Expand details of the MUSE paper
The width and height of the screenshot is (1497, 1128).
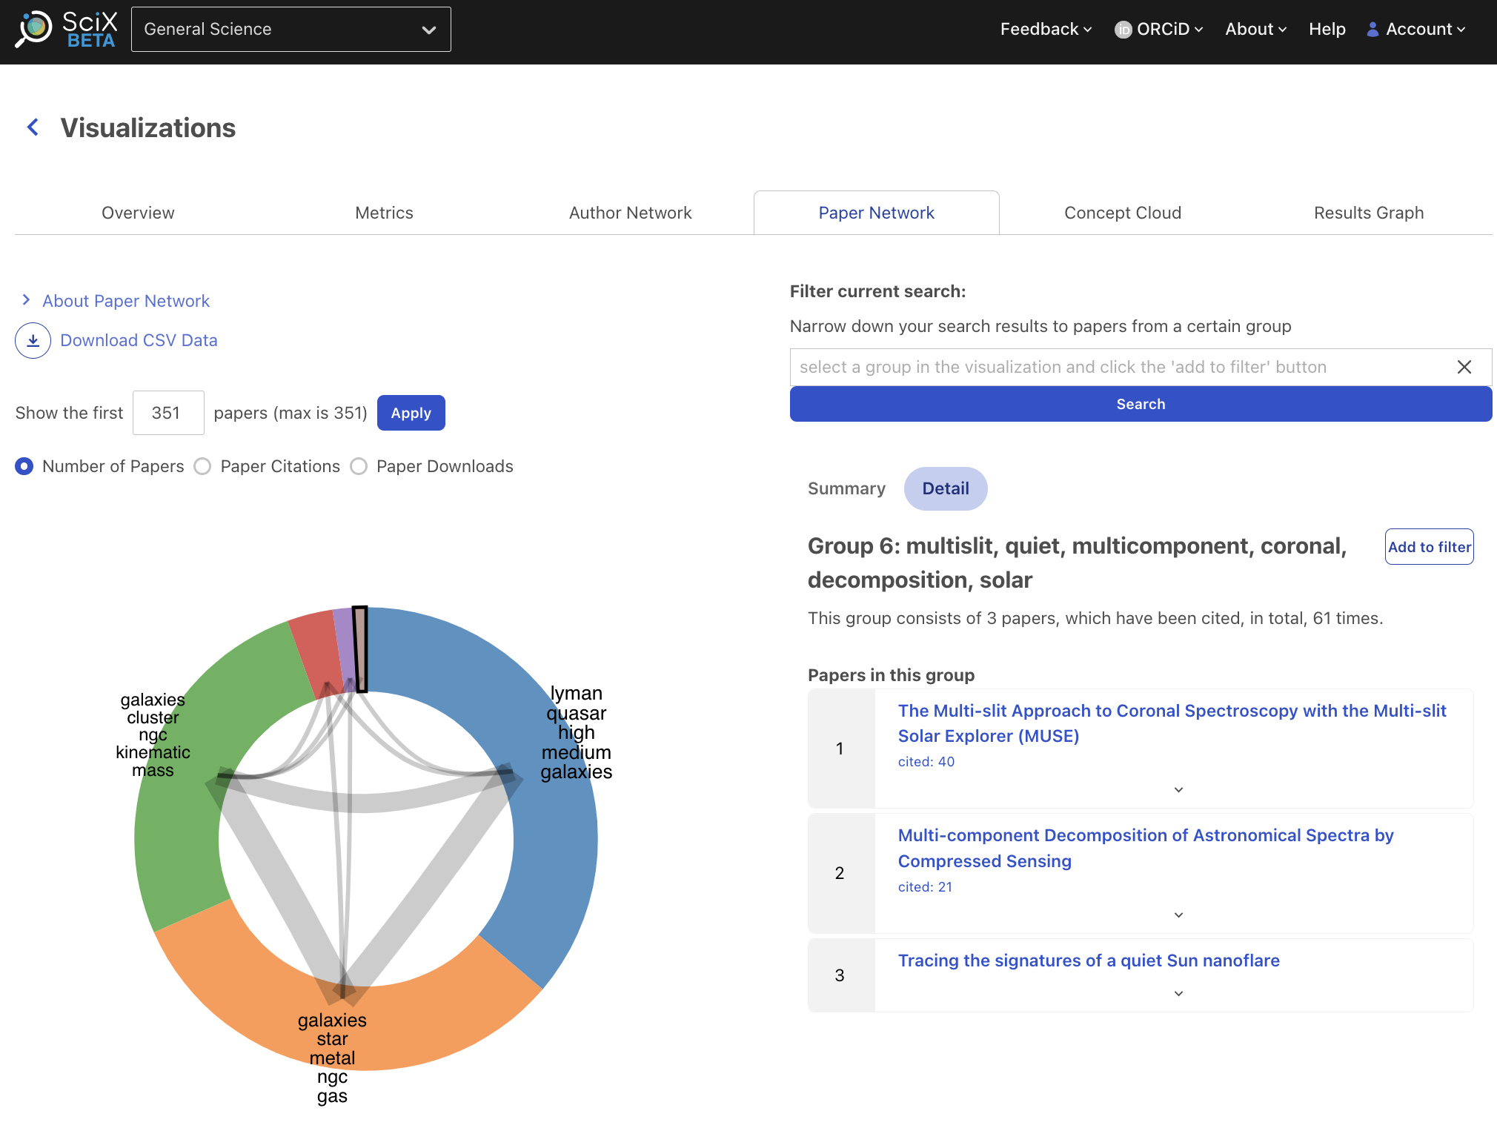point(1178,790)
